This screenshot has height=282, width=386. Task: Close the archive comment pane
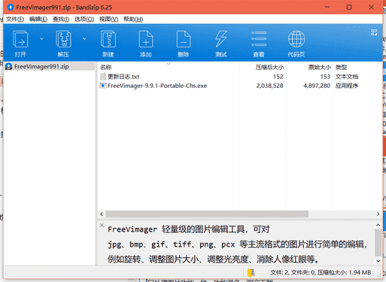click(102, 225)
